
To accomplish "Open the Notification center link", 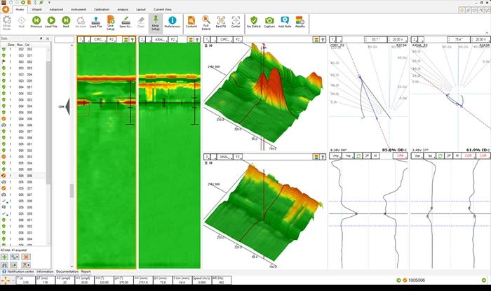I will click(20, 271).
